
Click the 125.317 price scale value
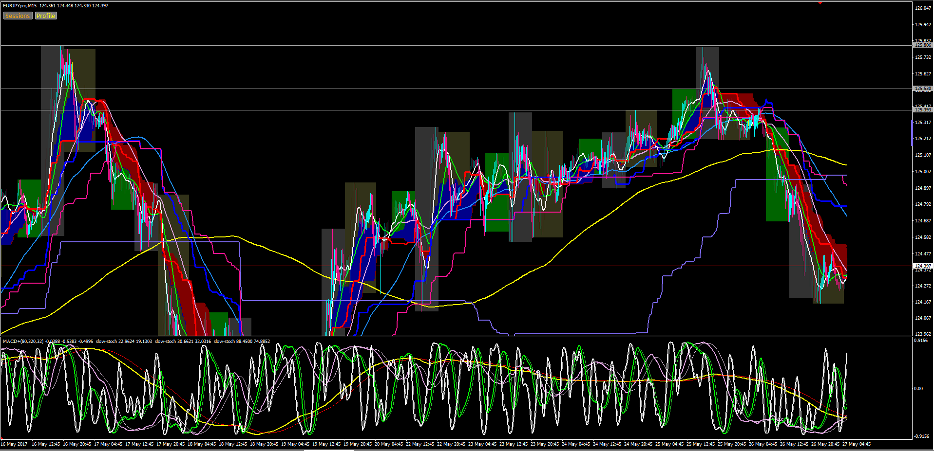coord(923,123)
